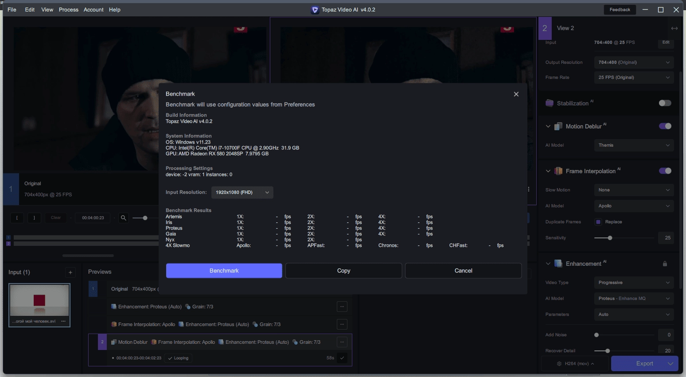Open the Themis AI Model dropdown

click(x=634, y=145)
